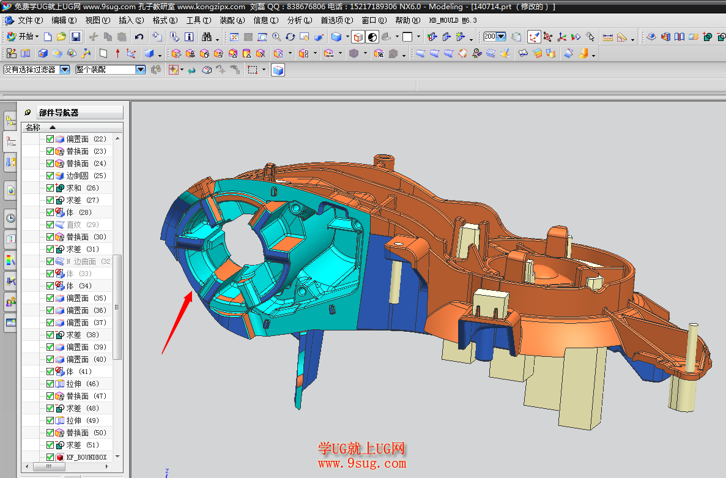This screenshot has width=726, height=478.
Task: Click the navigator horizontal scrollbar thumb
Action: [49, 466]
